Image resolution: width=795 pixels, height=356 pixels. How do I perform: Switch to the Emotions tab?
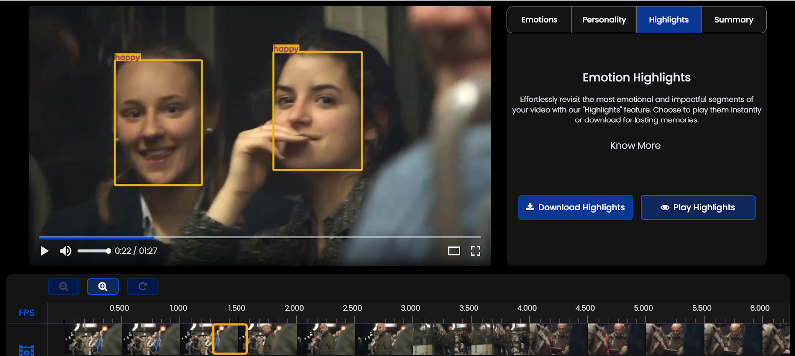(539, 20)
